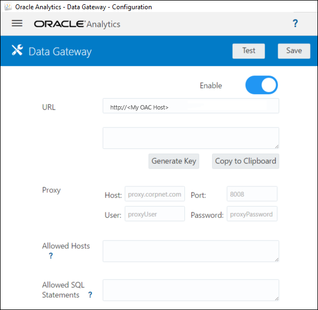Image resolution: width=318 pixels, height=310 pixels.
Task: Click the Generate Key button
Action: click(x=174, y=161)
